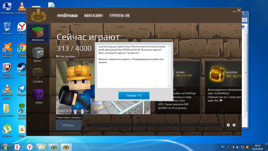Click the error message text area
268x151 pixels.
(132, 66)
